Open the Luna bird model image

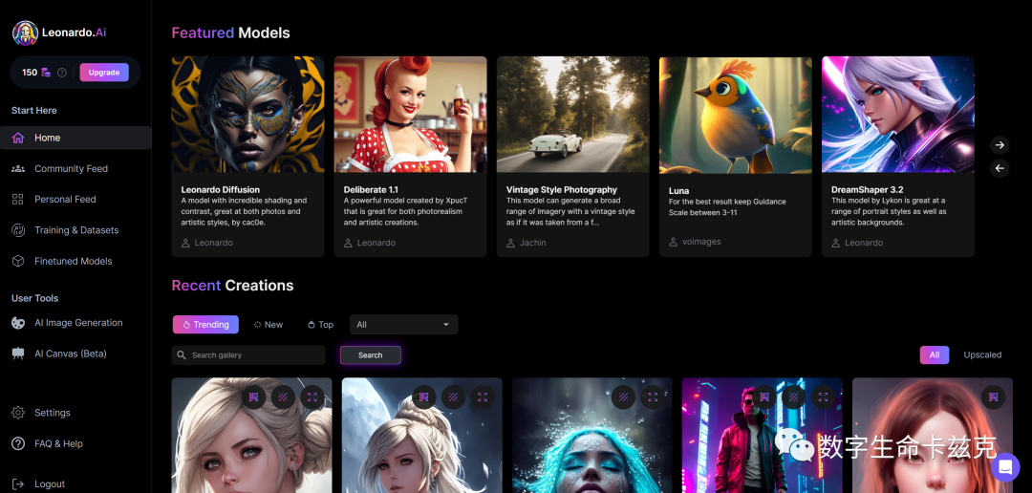click(x=736, y=115)
